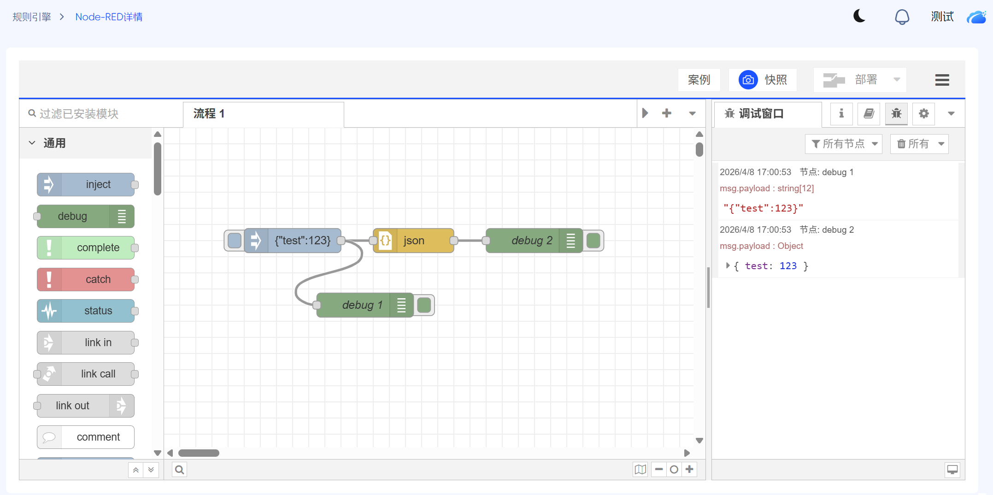Screen dimensions: 993x495
Task: Open the help book sidebar tab
Action: tap(869, 114)
